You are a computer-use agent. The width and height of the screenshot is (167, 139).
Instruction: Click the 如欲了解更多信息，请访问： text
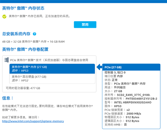coord(21,117)
